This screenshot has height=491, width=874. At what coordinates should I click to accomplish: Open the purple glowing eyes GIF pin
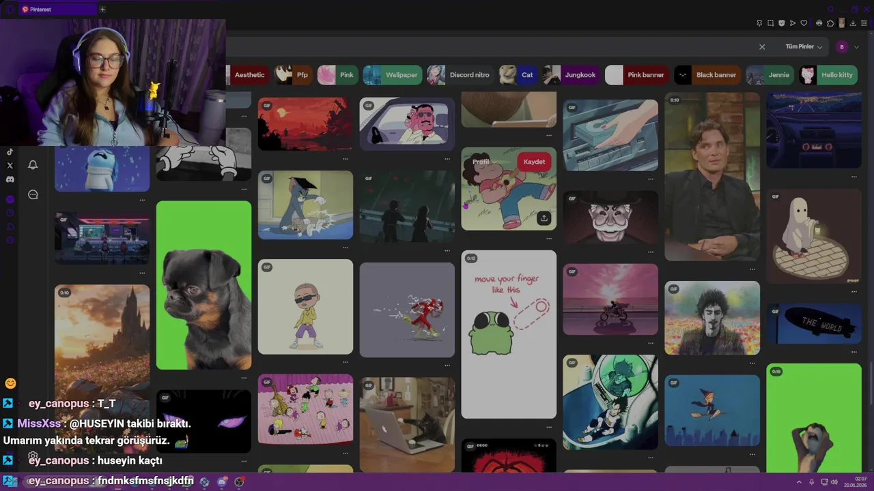pos(203,421)
